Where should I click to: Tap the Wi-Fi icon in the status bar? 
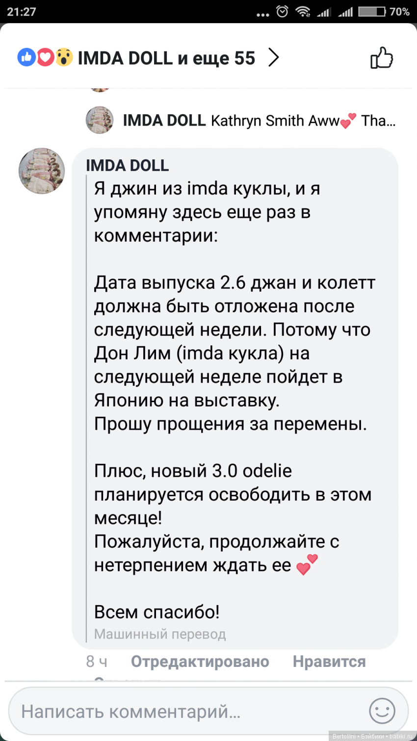point(304,11)
